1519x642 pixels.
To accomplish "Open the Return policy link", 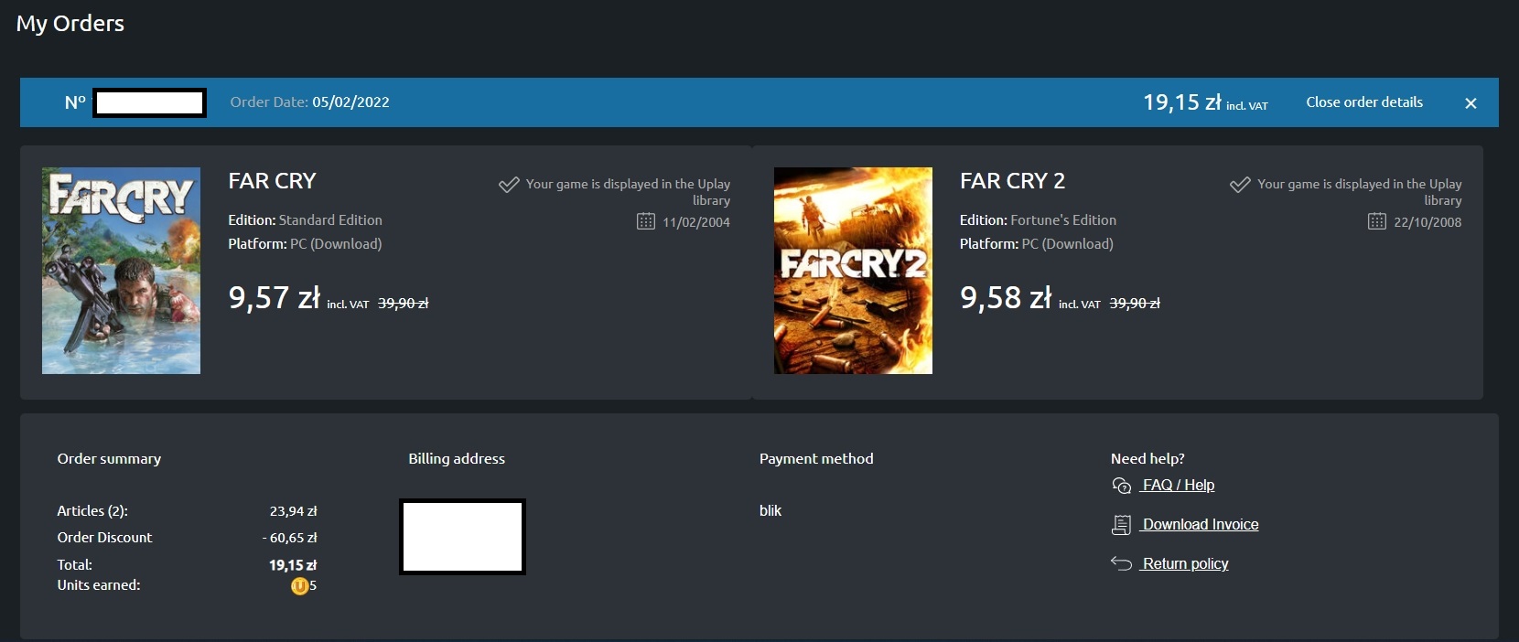I will point(1185,564).
